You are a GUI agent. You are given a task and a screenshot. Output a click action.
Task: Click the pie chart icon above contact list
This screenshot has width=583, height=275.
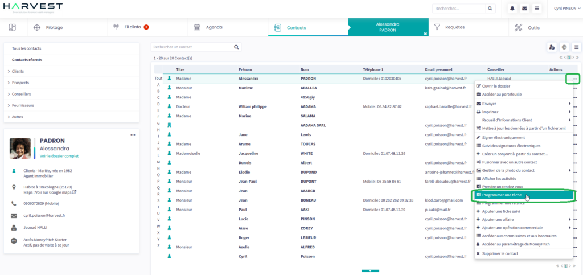point(564,47)
